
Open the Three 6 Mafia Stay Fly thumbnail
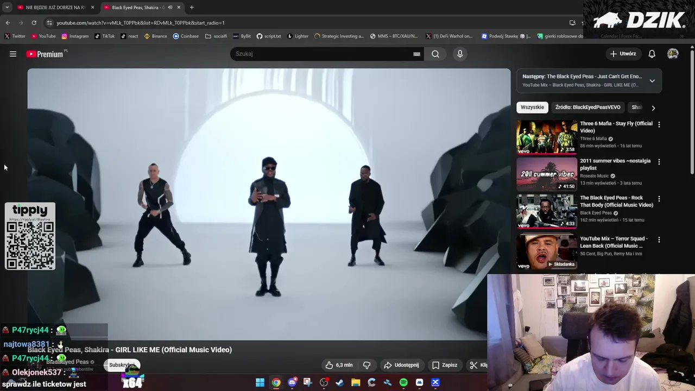(x=547, y=137)
